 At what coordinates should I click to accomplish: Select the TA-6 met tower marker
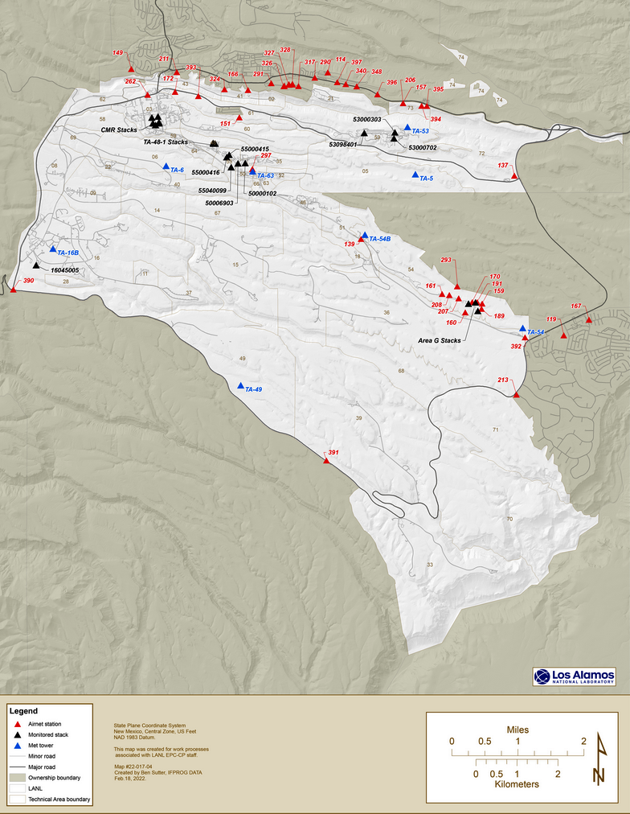[166, 167]
